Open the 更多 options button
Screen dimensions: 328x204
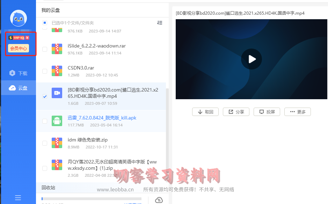(297, 112)
